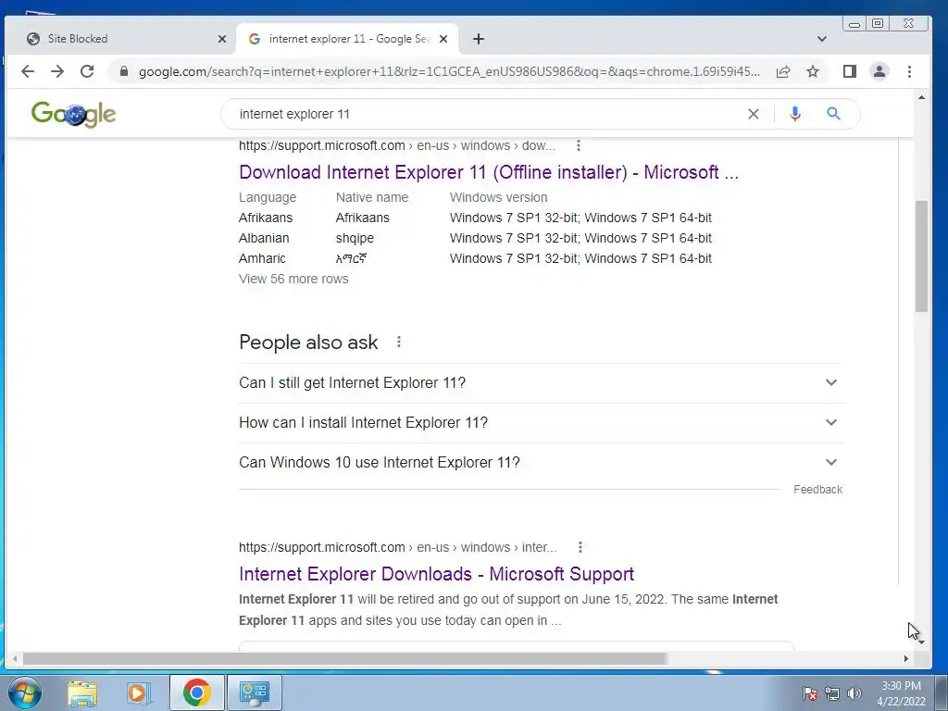Click the network icon in system tray
The image size is (948, 711).
click(832, 693)
